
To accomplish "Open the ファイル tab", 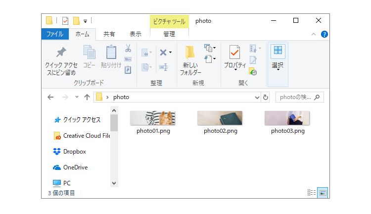I will tap(55, 34).
